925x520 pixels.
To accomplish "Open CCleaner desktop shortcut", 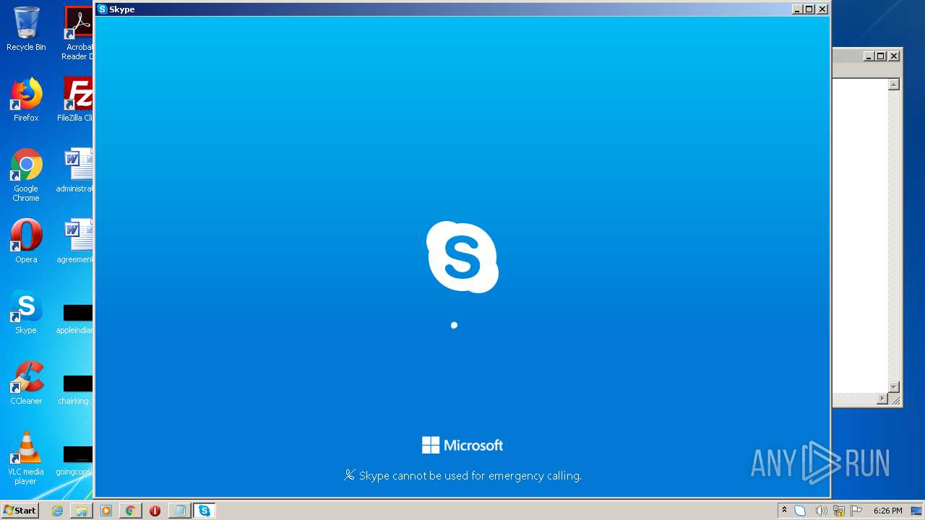I will (26, 383).
